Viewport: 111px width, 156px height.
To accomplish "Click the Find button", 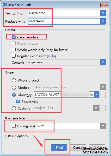I will 59,147.
